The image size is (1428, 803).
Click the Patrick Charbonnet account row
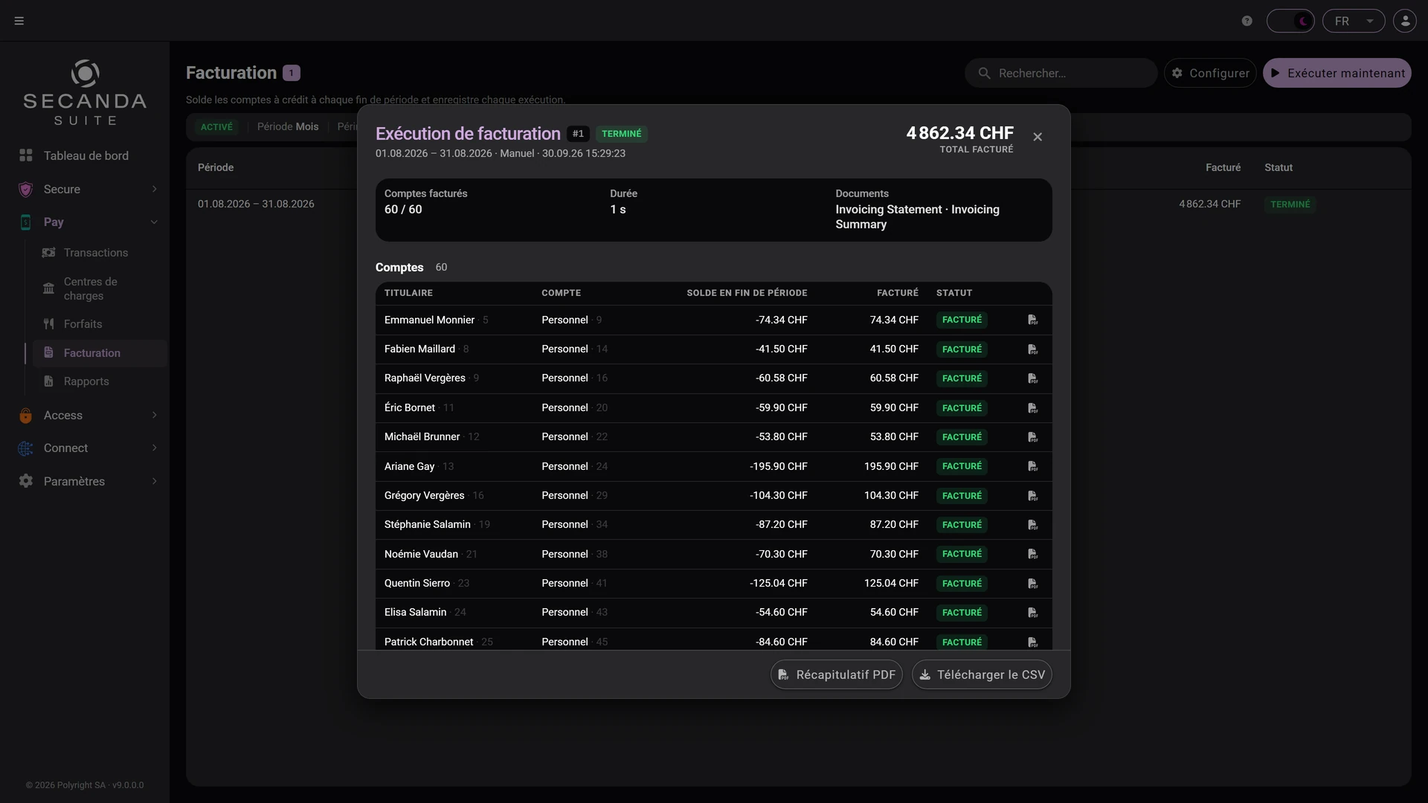coord(713,639)
